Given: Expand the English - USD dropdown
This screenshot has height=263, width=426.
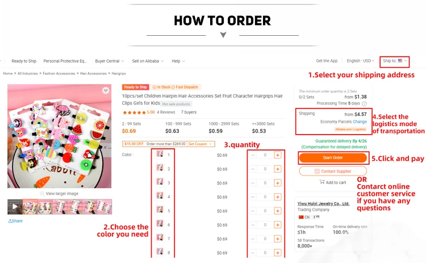Looking at the screenshot, I should click(361, 61).
